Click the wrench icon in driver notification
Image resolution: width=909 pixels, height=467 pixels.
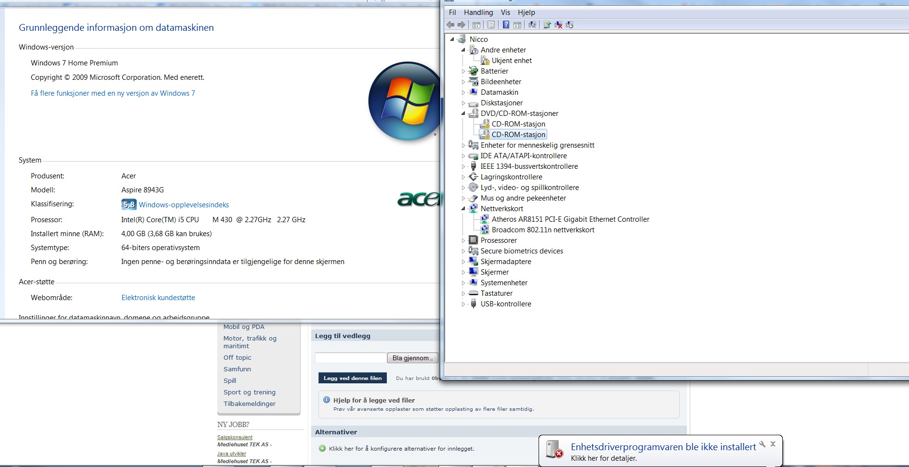click(x=762, y=444)
